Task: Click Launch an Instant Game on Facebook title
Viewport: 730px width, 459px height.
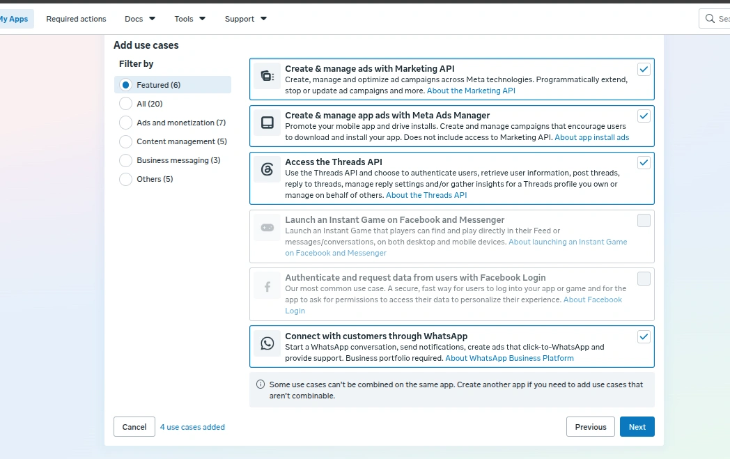Action: [395, 219]
